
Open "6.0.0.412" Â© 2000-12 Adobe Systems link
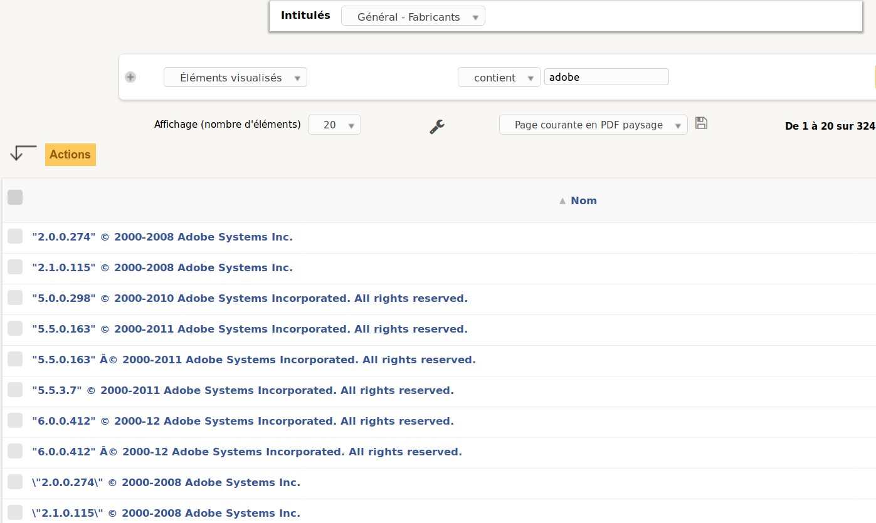pyautogui.click(x=247, y=452)
